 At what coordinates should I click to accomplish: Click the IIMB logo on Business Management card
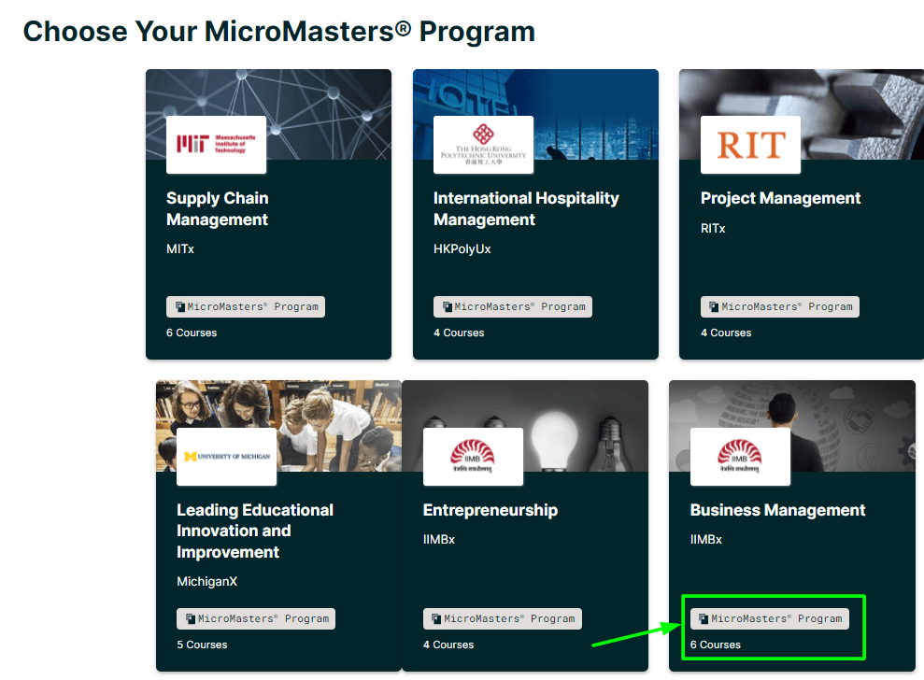[740, 457]
